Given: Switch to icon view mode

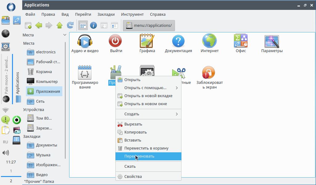Looking at the screenshot, I should coord(83,25).
